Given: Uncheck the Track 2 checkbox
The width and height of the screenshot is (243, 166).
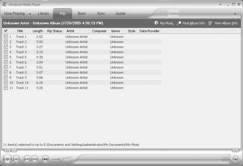Looking at the screenshot, I should pos(6,42).
